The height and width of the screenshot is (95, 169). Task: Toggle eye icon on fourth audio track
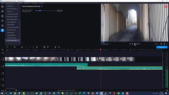(x=3, y=85)
